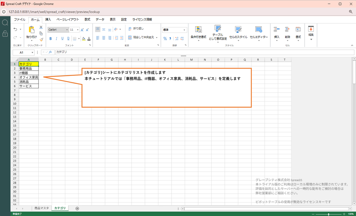Open the cell name box dropdown arrow
This screenshot has height=216, width=356.
[x=33, y=52]
